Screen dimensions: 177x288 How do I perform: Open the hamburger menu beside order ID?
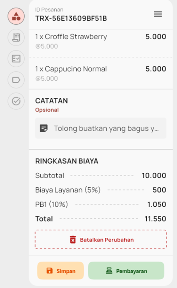click(x=158, y=14)
